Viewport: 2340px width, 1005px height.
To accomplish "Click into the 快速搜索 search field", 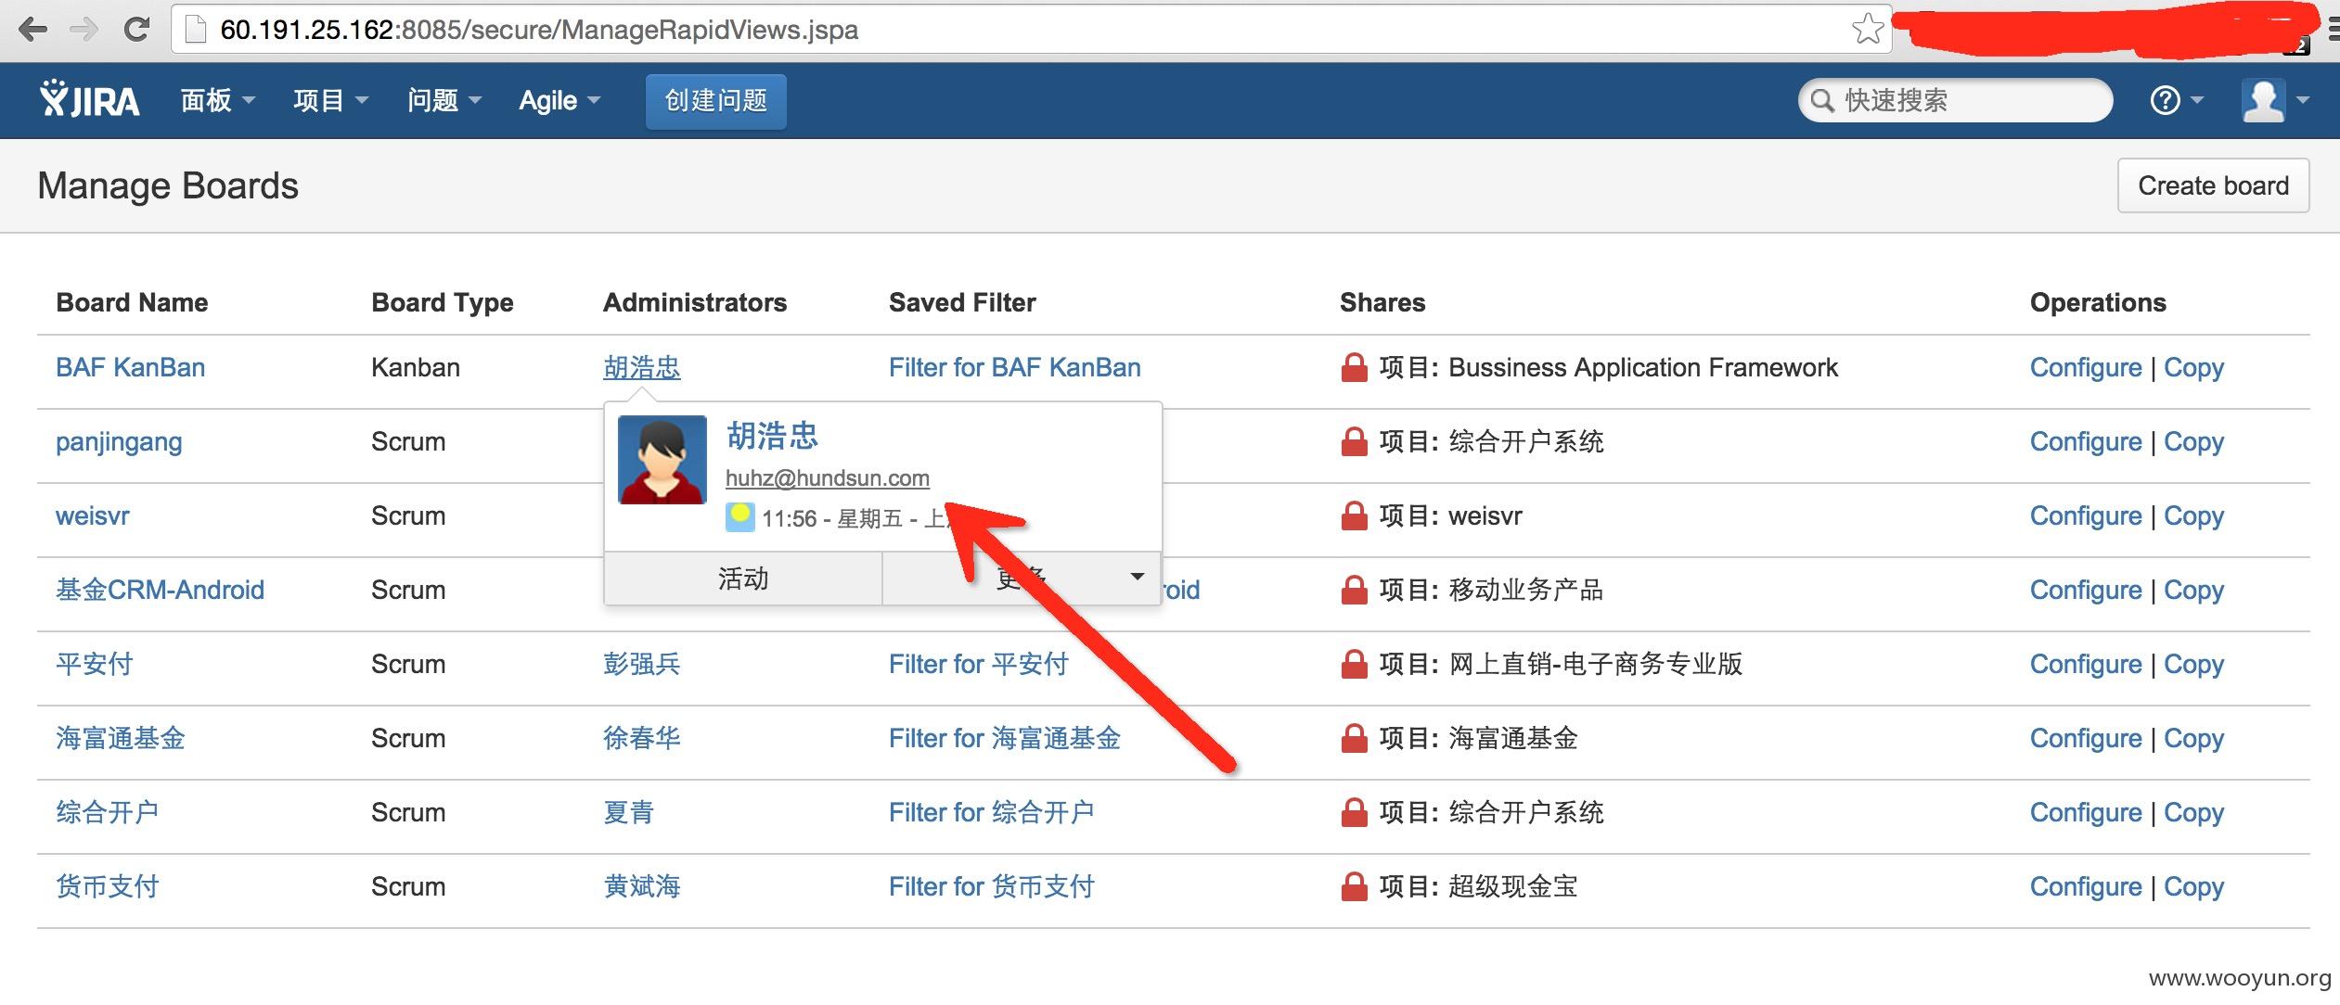I will pos(1955,100).
